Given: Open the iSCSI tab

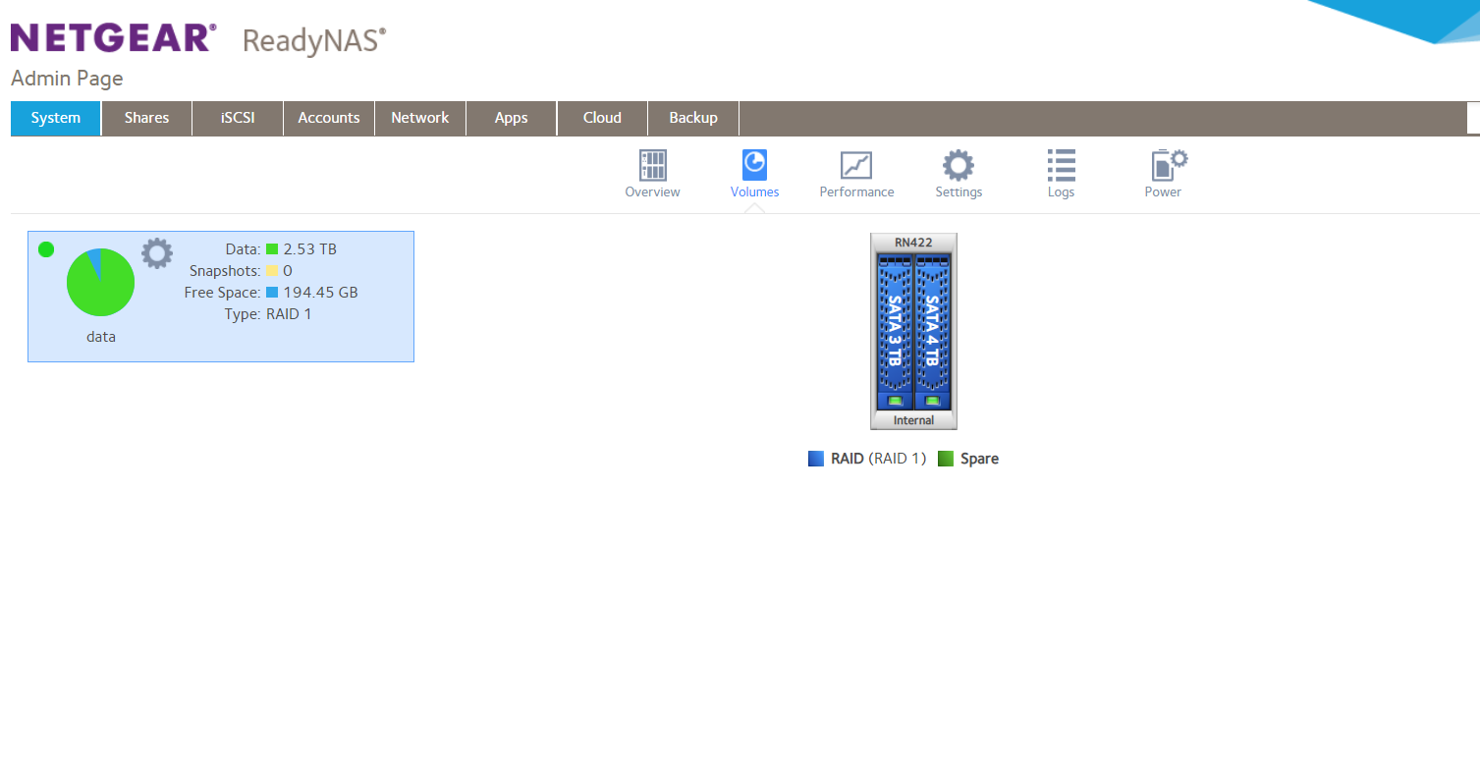Looking at the screenshot, I should 237,118.
